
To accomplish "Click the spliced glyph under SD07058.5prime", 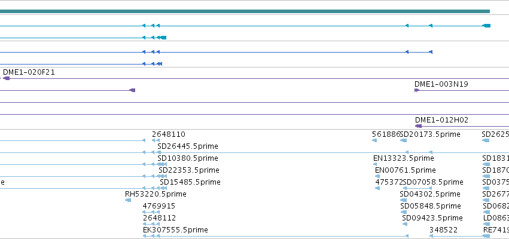I will (x=417, y=188).
